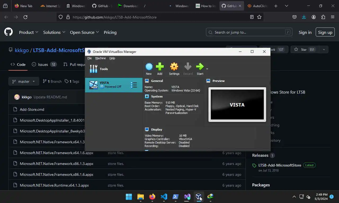The width and height of the screenshot is (339, 203).
Task: Open the master branch dropdown
Action: click(x=24, y=81)
